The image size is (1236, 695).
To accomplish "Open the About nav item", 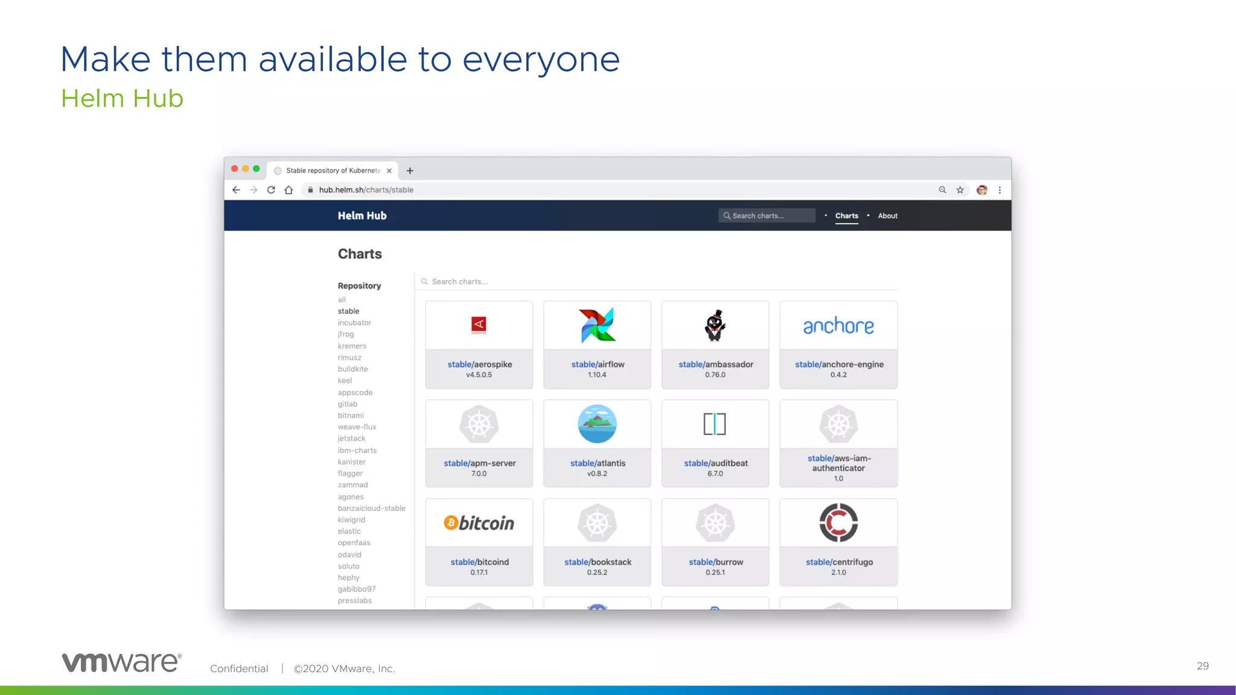I will (887, 216).
